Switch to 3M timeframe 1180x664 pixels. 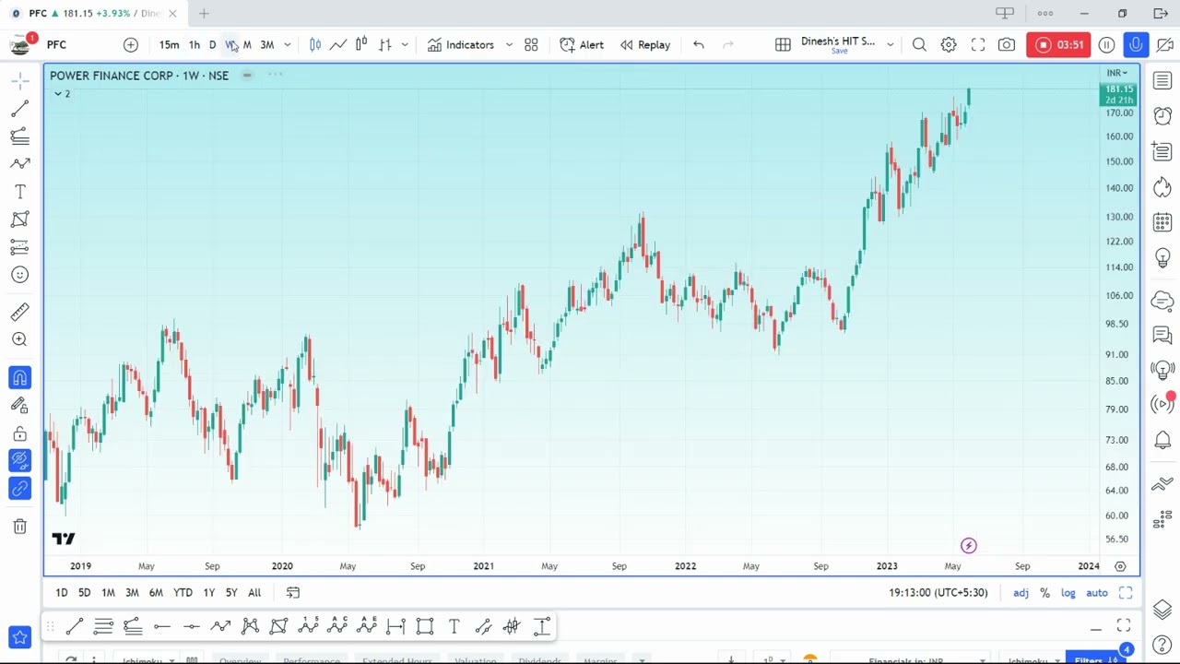(267, 44)
